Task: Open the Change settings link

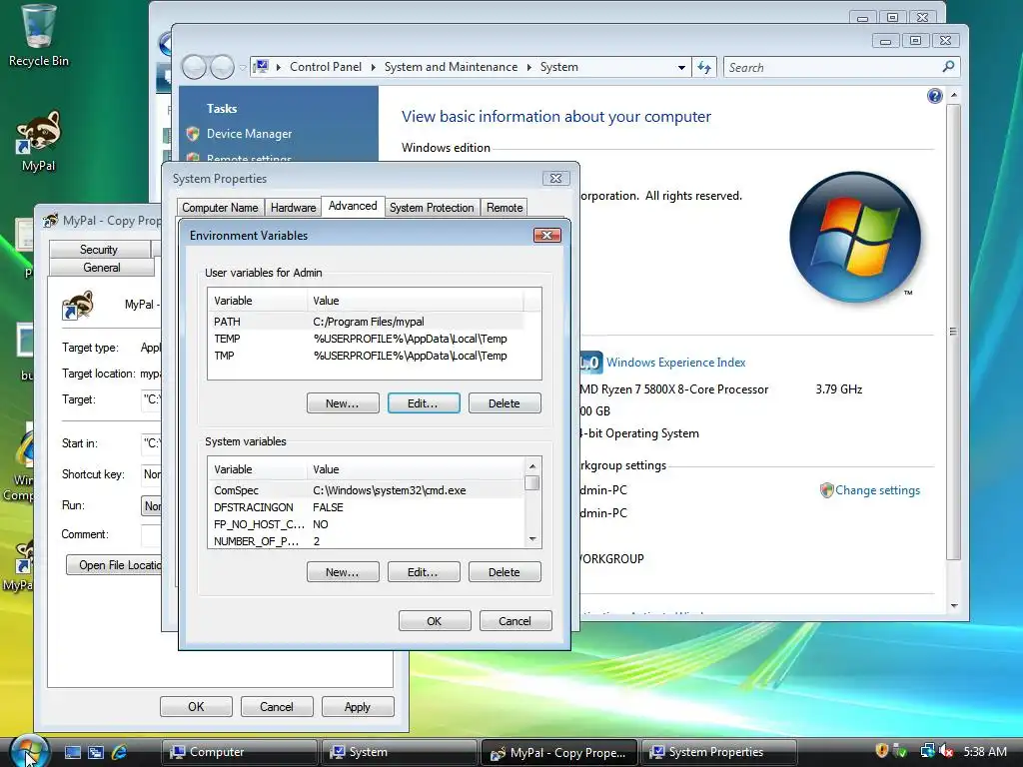Action: [x=877, y=490]
